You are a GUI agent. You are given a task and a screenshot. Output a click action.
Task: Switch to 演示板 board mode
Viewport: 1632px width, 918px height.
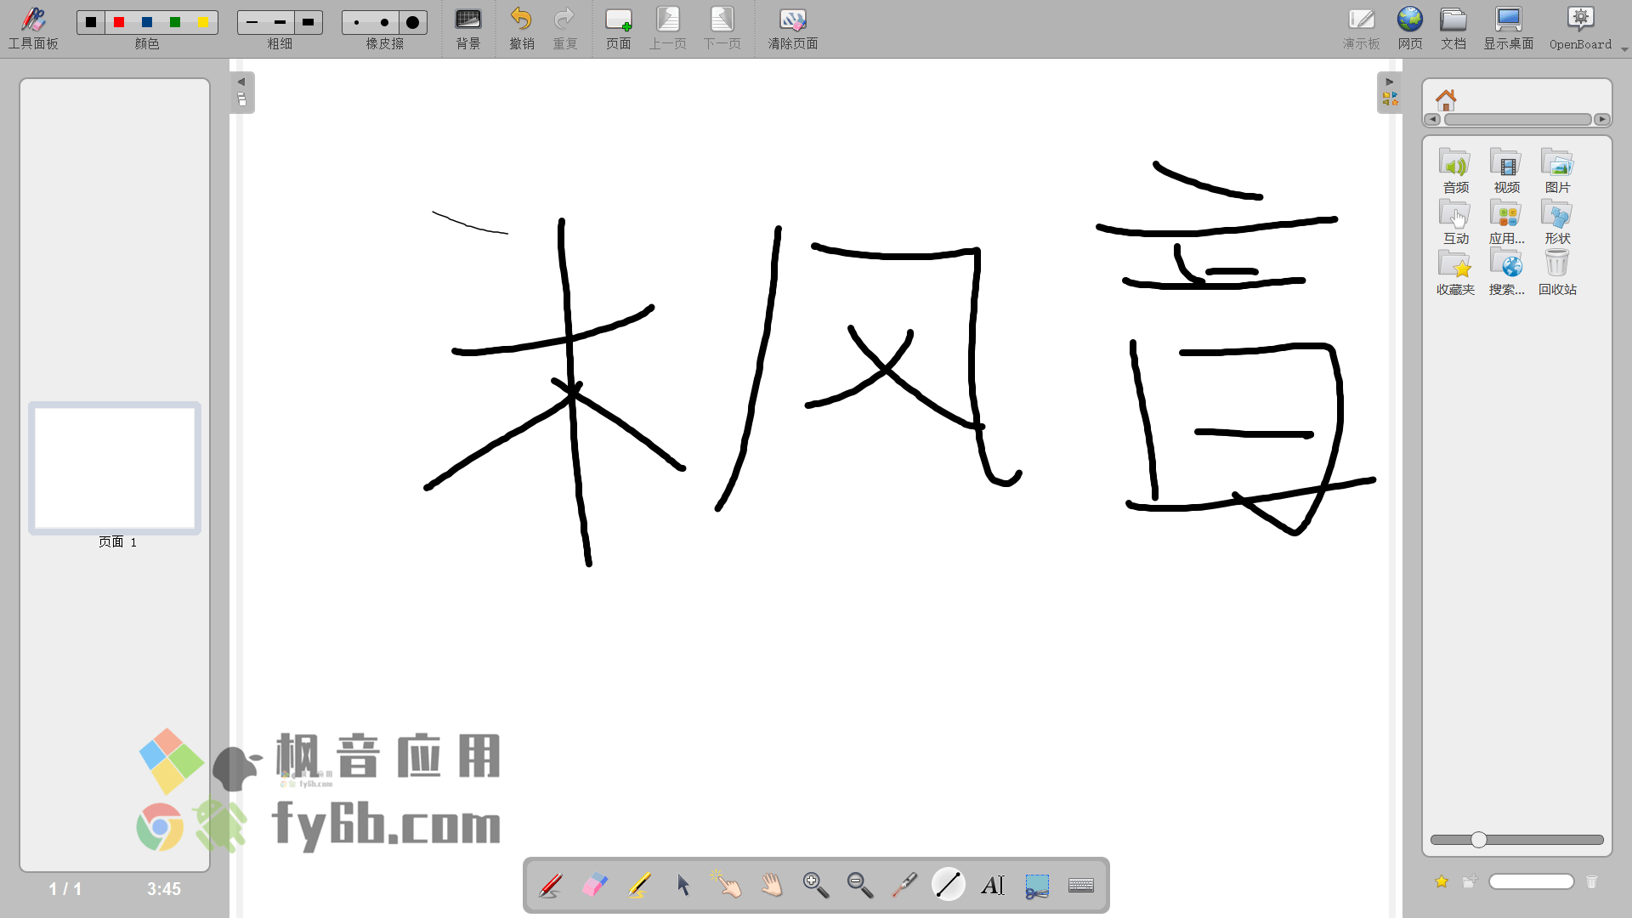pos(1362,29)
